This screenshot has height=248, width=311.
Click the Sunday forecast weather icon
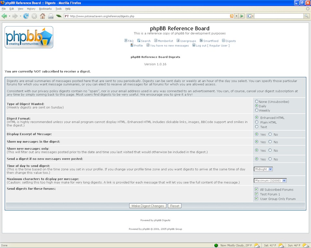pos(305,245)
